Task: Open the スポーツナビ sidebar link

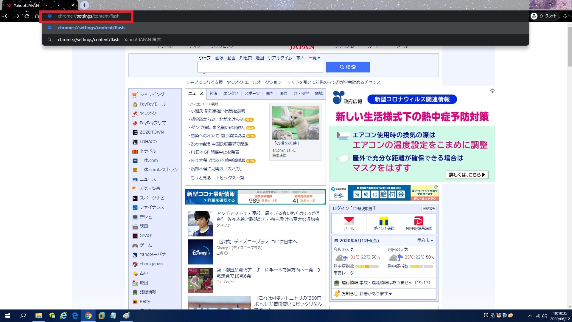Action: (152, 198)
